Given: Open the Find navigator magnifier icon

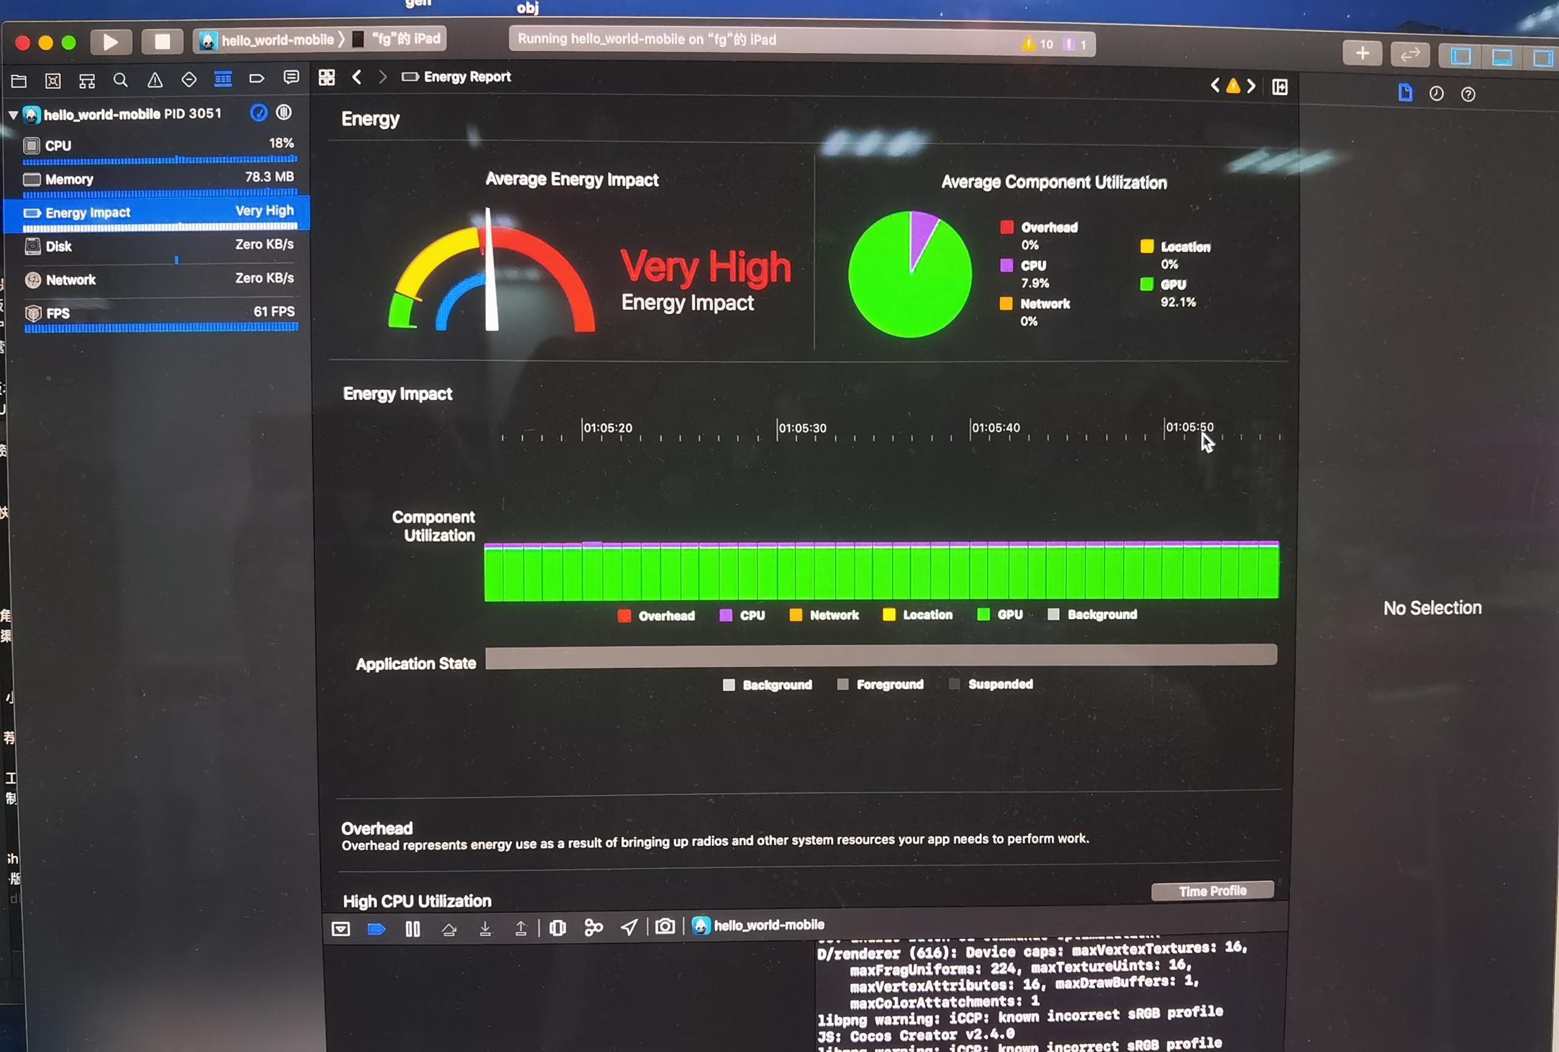Looking at the screenshot, I should [x=121, y=80].
